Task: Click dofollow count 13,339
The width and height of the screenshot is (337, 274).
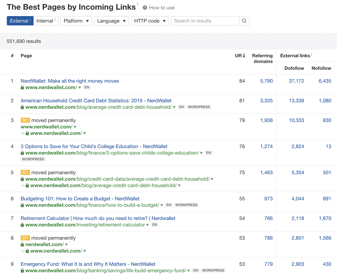Action: coord(297,101)
